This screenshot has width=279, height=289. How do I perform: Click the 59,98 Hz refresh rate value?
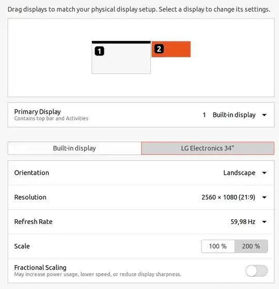point(243,222)
